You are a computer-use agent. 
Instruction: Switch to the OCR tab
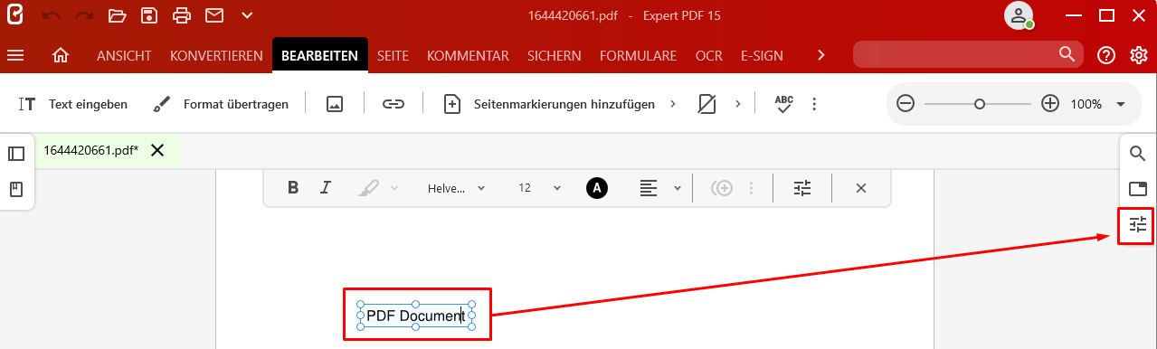[x=708, y=55]
